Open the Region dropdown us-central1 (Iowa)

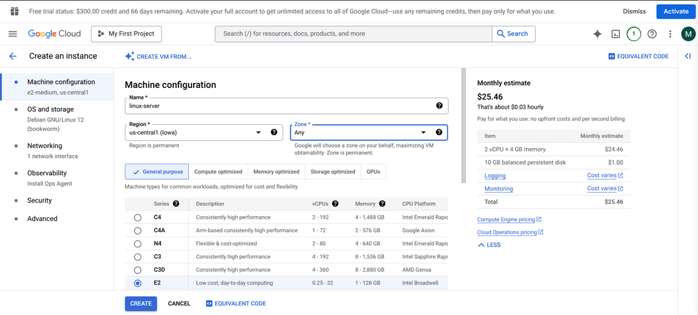point(204,133)
